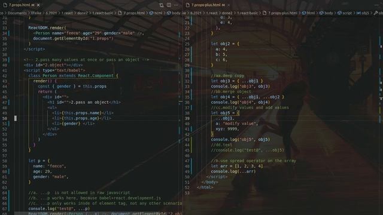Click line number 39 in right editor
383x215 pixels.
click(x=187, y=118)
